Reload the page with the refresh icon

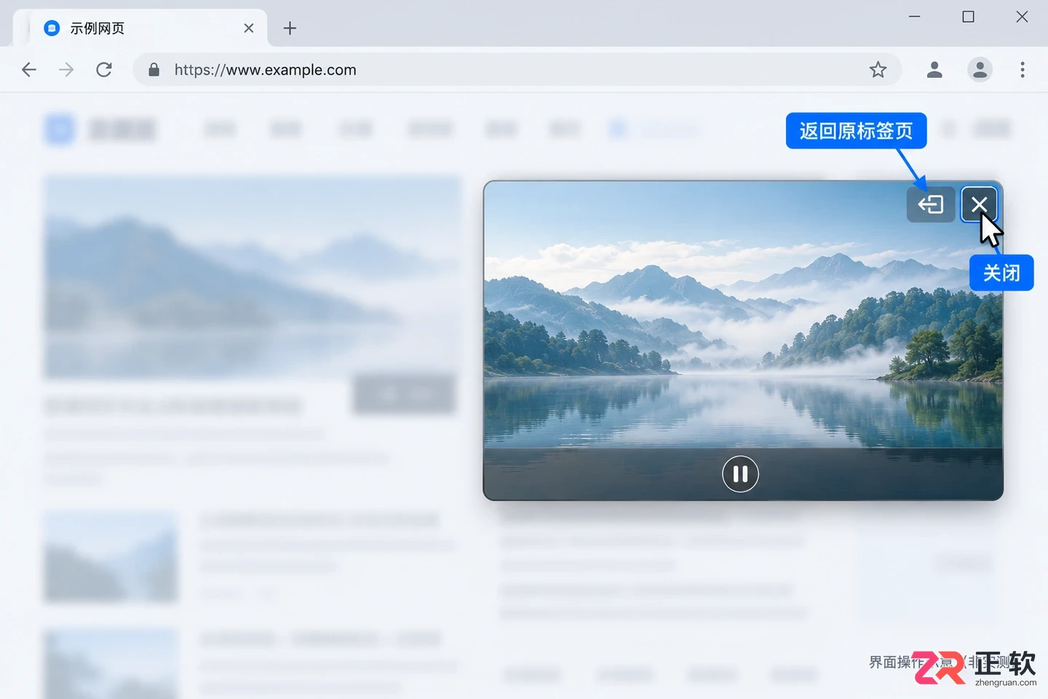pyautogui.click(x=104, y=70)
